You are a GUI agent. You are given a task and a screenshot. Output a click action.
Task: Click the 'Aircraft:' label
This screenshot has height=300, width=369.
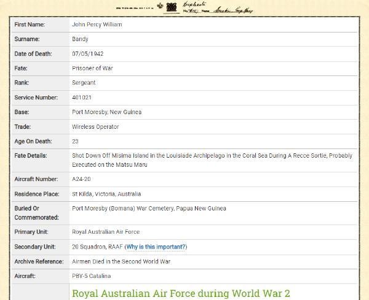click(x=25, y=276)
